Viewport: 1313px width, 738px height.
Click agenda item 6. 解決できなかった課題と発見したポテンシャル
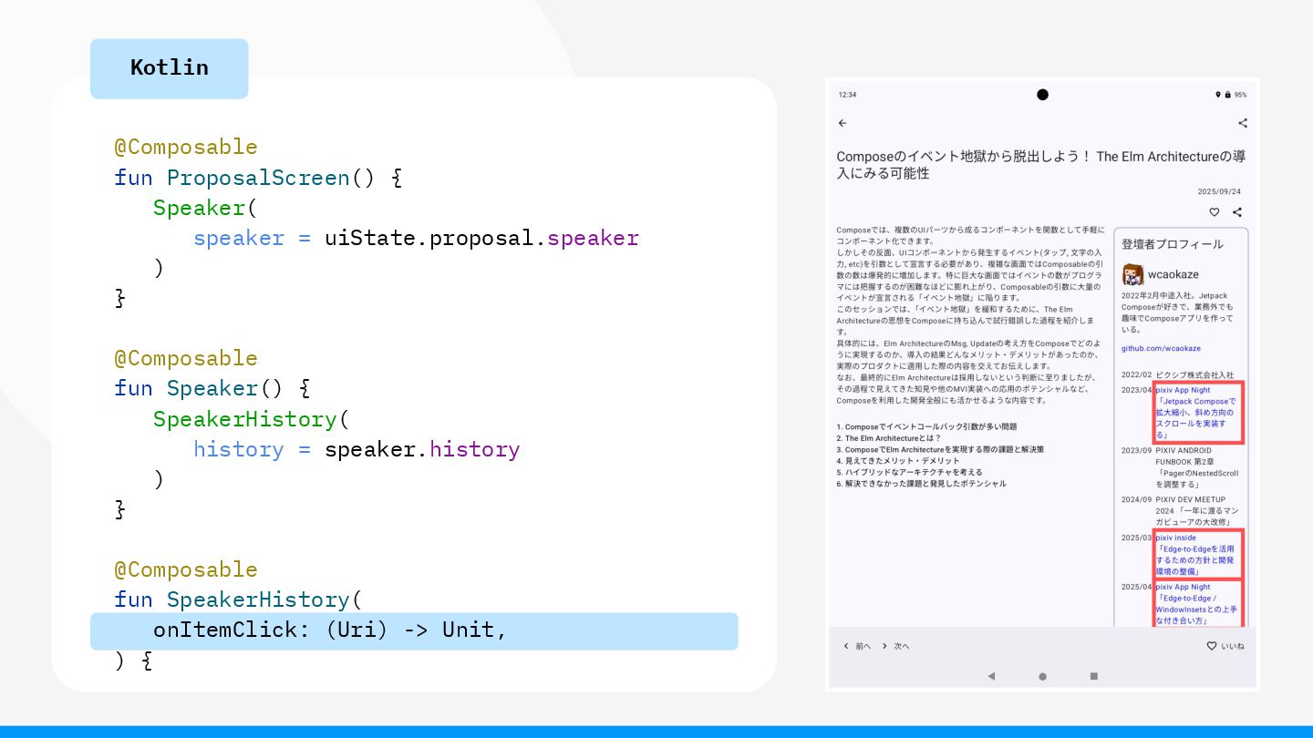tap(921, 484)
